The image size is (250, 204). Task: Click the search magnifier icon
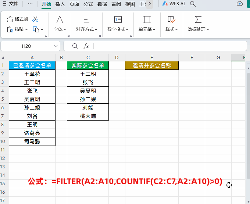coord(193,4)
